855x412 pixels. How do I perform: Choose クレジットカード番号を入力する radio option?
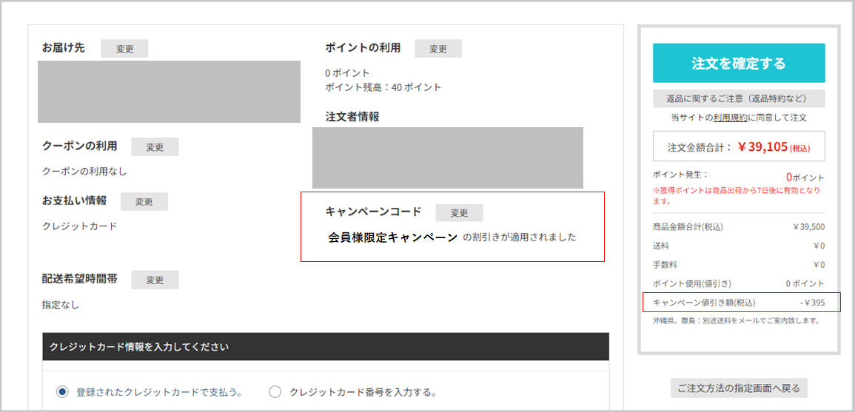[275, 392]
